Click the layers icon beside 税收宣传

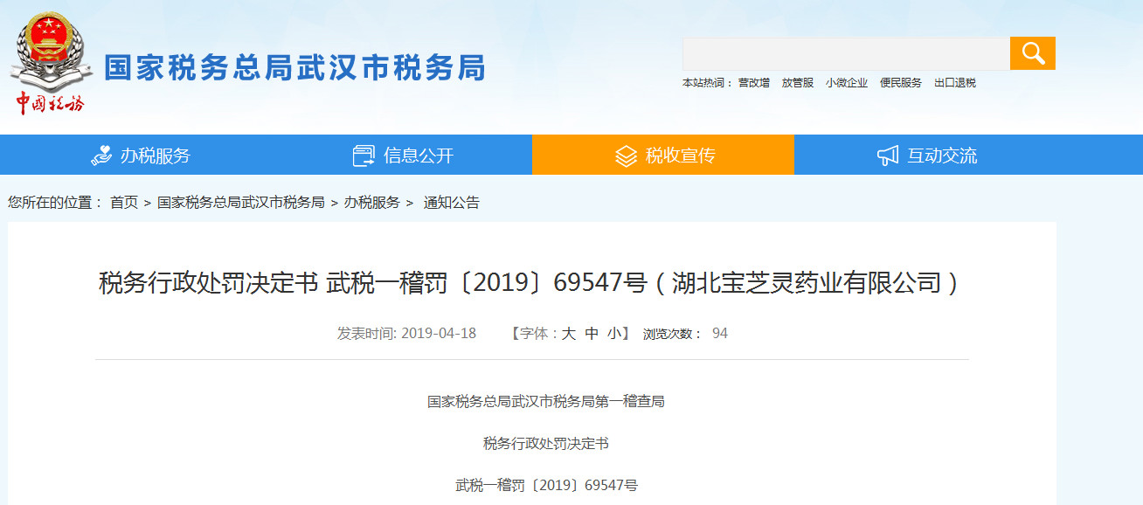click(x=626, y=156)
